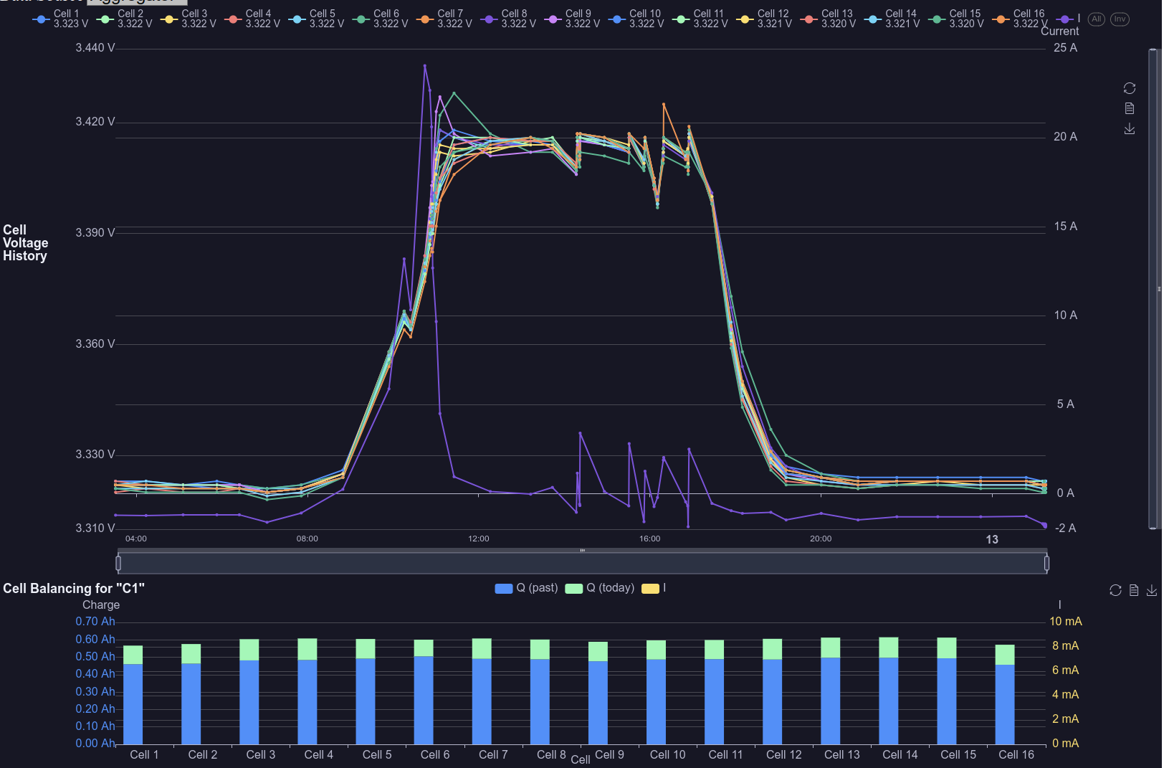
Task: Toggle Cell 16 legend entry
Action: [1020, 19]
